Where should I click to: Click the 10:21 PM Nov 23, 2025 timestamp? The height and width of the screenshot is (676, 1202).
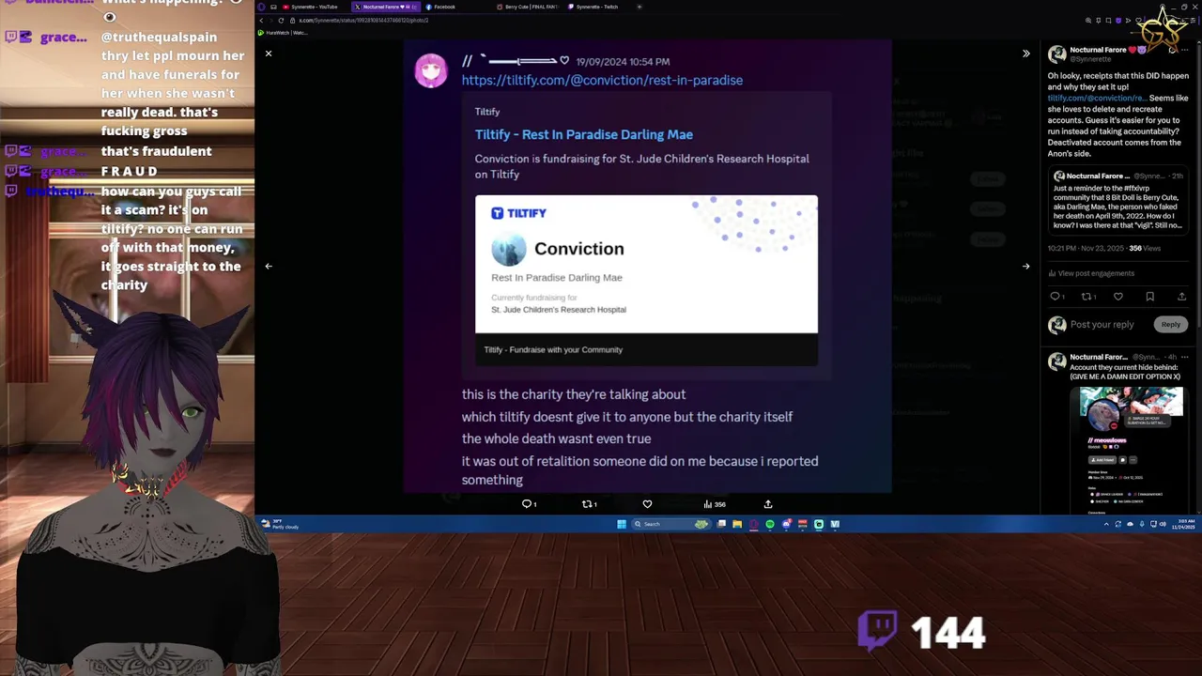(x=1086, y=249)
